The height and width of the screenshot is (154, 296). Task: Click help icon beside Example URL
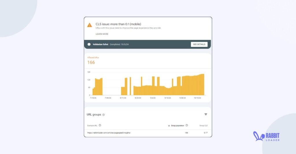pyautogui.click(x=100, y=126)
